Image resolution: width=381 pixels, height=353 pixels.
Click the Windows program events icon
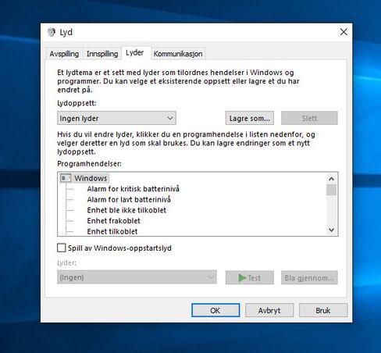[x=66, y=178]
